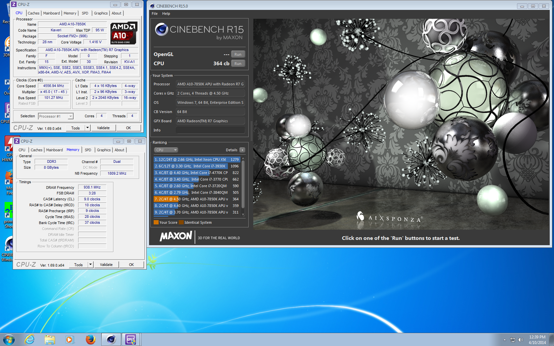Click Validate in top CPU-Z window
Viewport: 554px width, 346px height.
click(103, 128)
